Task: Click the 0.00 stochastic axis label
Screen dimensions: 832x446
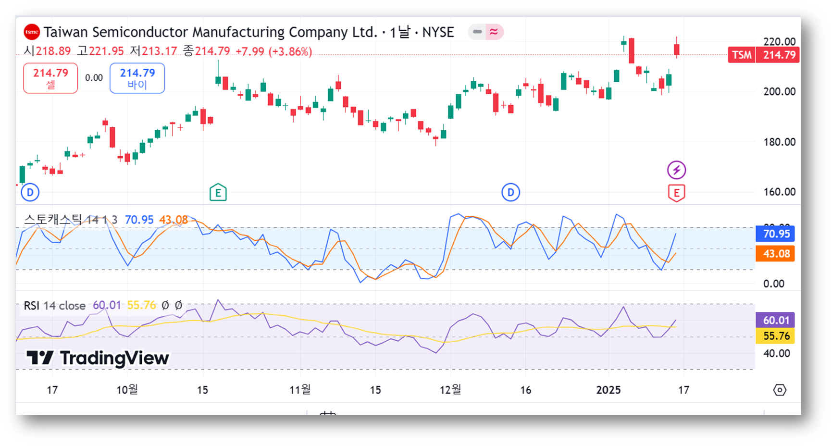Action: pyautogui.click(x=773, y=284)
